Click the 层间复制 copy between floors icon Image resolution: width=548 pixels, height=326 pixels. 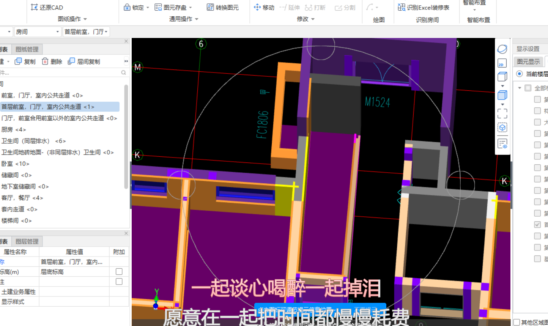[x=71, y=61]
